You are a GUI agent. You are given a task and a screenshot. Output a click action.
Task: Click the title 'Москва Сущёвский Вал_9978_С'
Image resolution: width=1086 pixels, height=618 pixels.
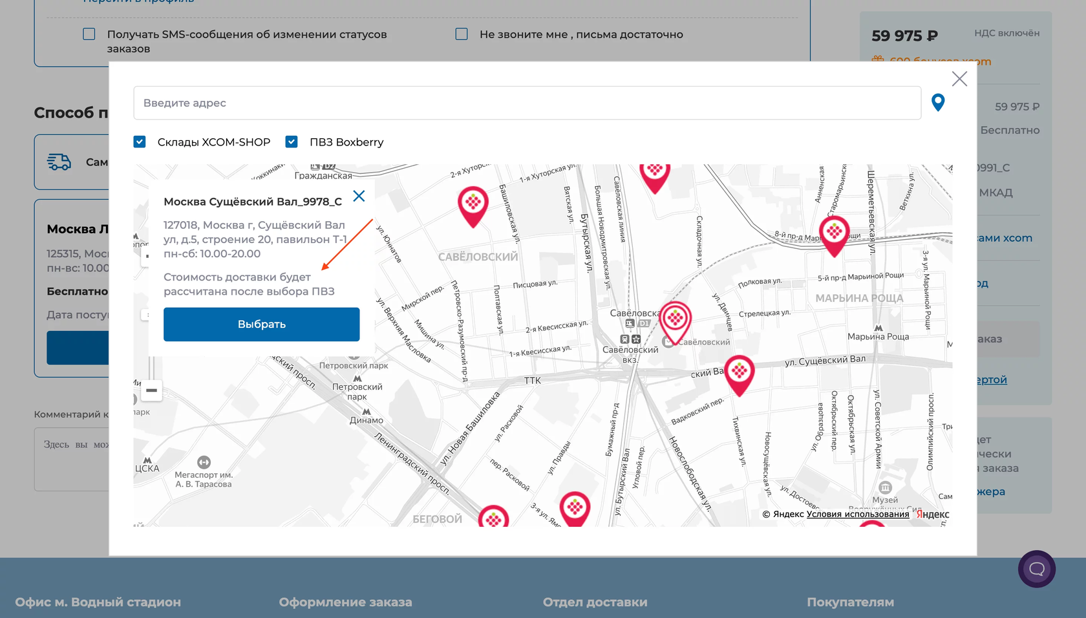(x=253, y=202)
